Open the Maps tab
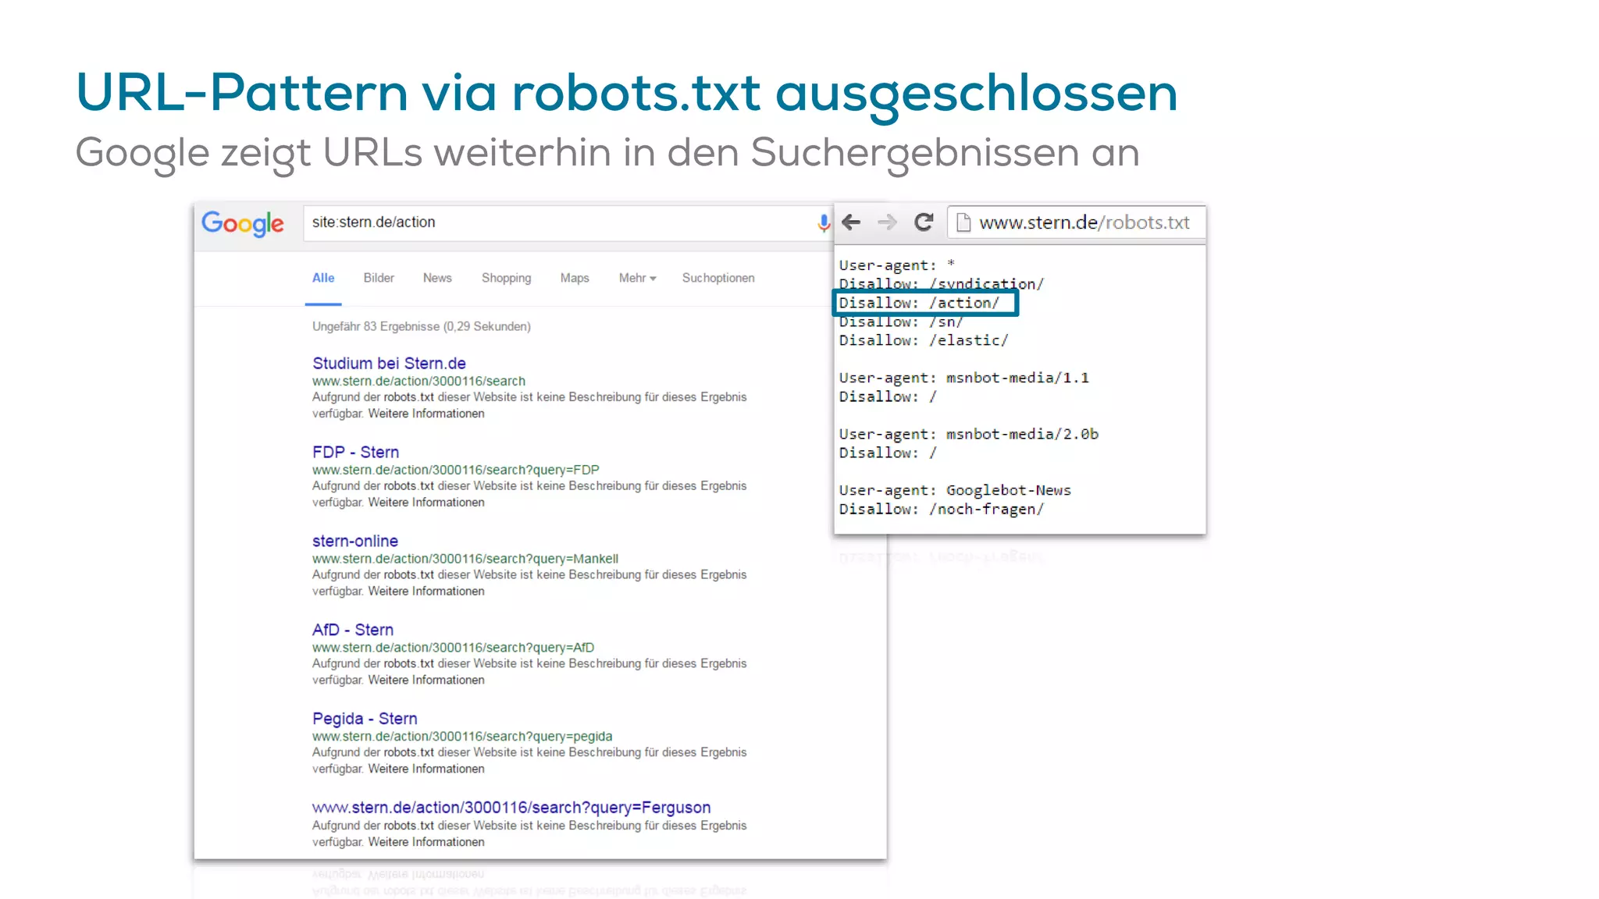The image size is (1599, 899). click(575, 278)
